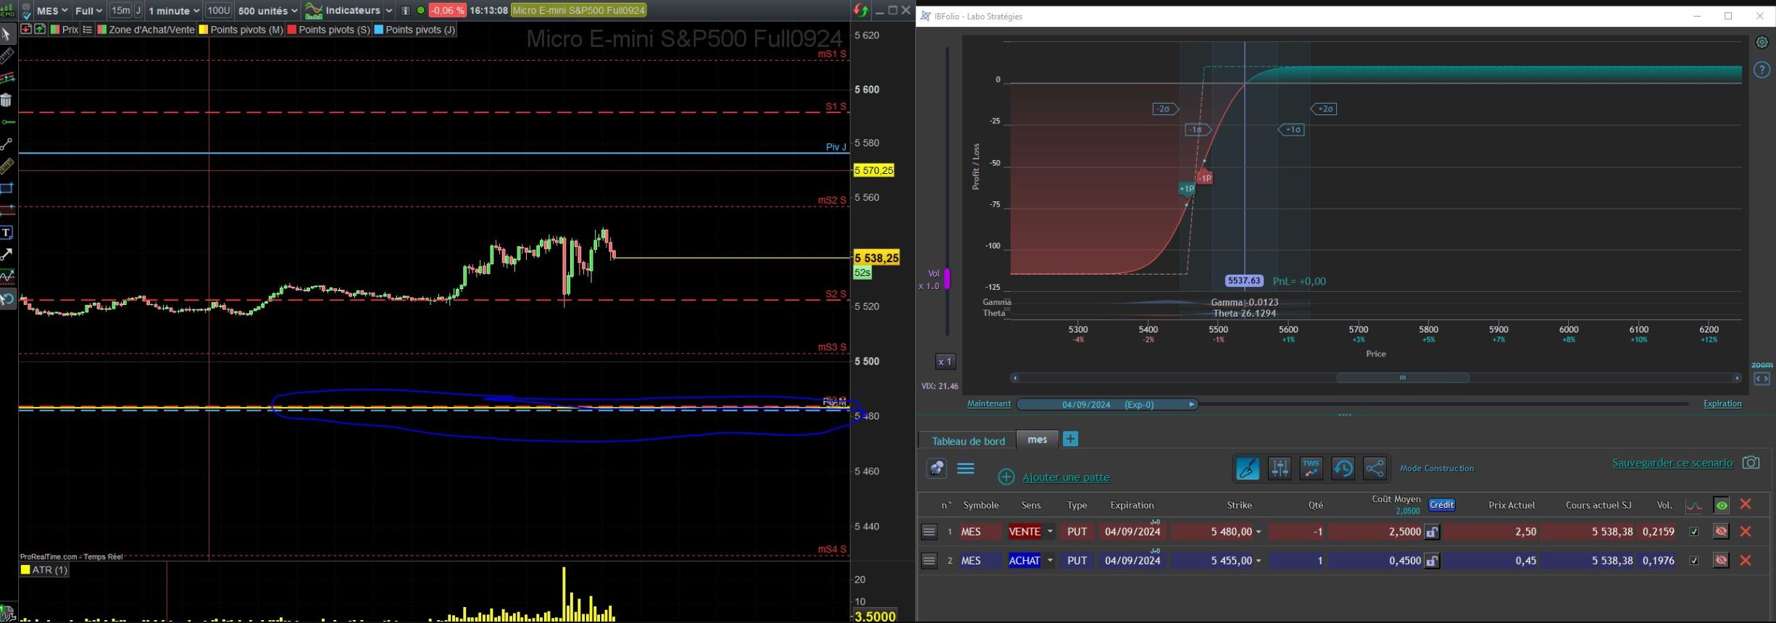The width and height of the screenshot is (1776, 623).
Task: Open the sliders adjustment mode icon
Action: pyautogui.click(x=1280, y=469)
